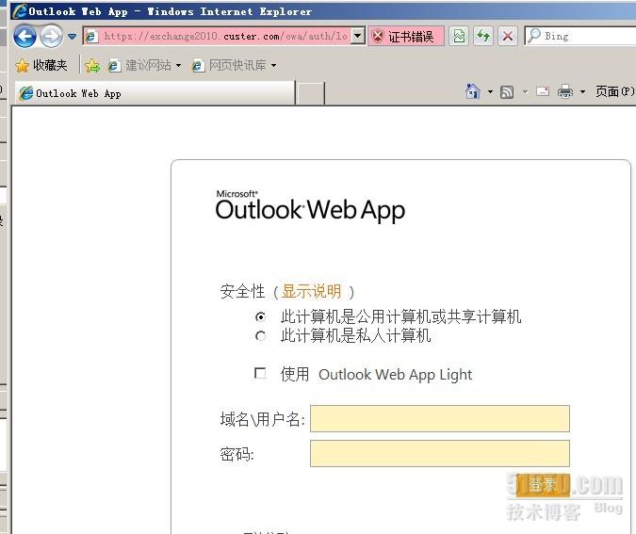Open Favorites (收藏夹) star button
The image size is (636, 534).
[x=41, y=65]
